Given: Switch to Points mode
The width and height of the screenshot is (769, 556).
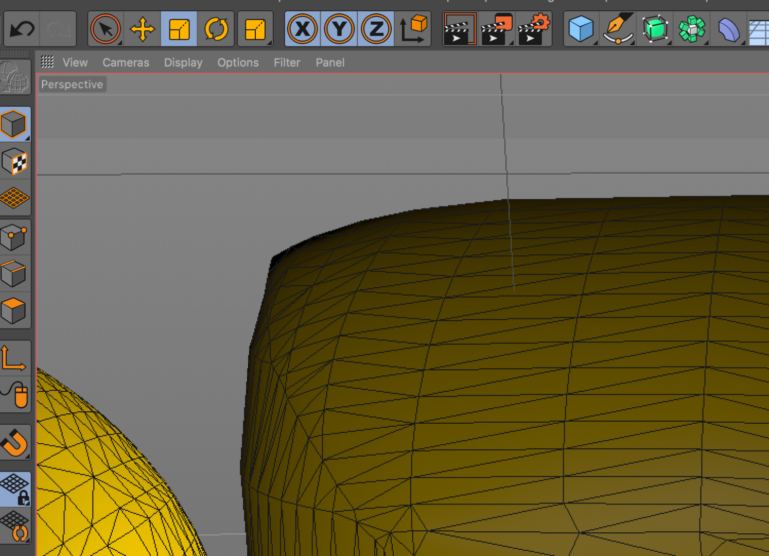Looking at the screenshot, I should [x=15, y=237].
